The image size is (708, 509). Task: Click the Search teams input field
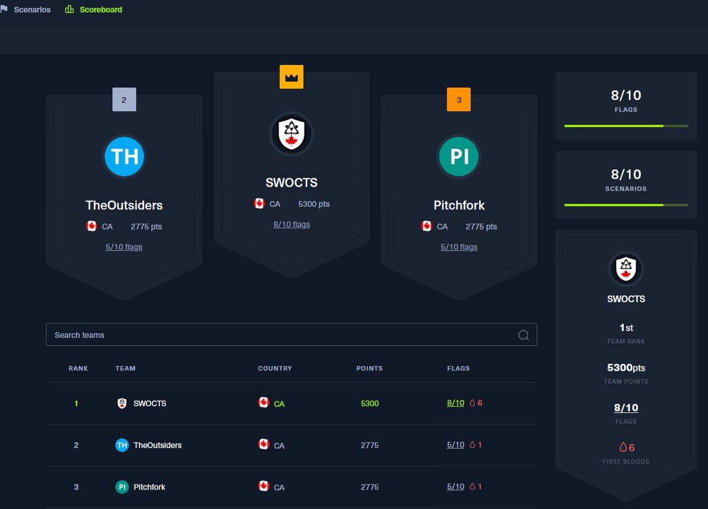291,334
